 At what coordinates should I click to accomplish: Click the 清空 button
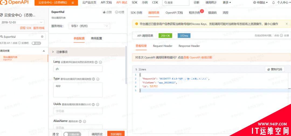click(55, 134)
